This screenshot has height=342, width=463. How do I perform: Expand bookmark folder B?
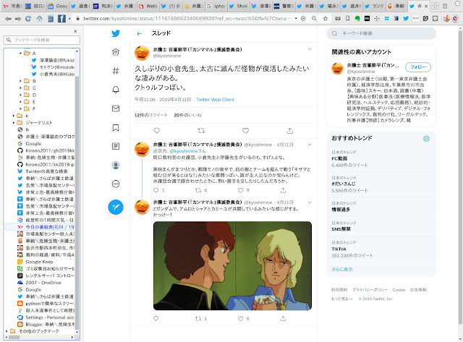point(20,81)
